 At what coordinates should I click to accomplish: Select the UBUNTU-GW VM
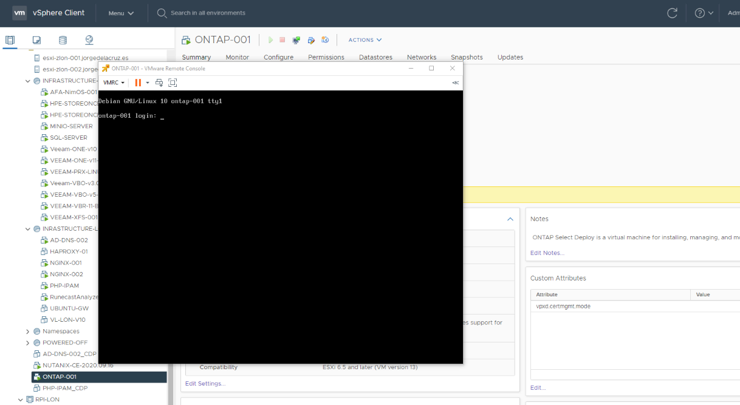pyautogui.click(x=69, y=308)
